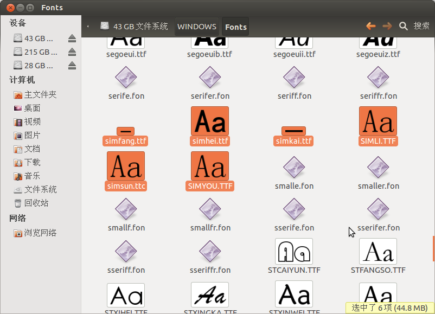Viewport: 435px width, 314px height.
Task: Select the STFANGSO.TTF font preview icon
Action: (378, 251)
